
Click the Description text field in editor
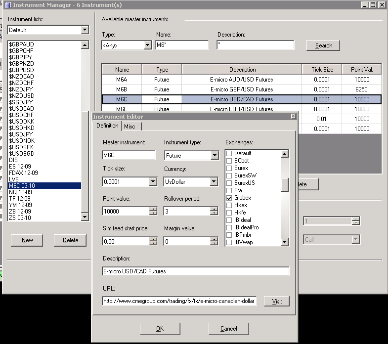(196, 271)
